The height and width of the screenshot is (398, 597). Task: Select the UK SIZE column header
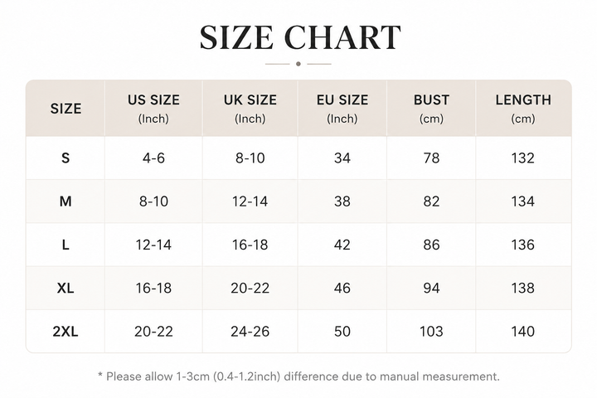(250, 108)
